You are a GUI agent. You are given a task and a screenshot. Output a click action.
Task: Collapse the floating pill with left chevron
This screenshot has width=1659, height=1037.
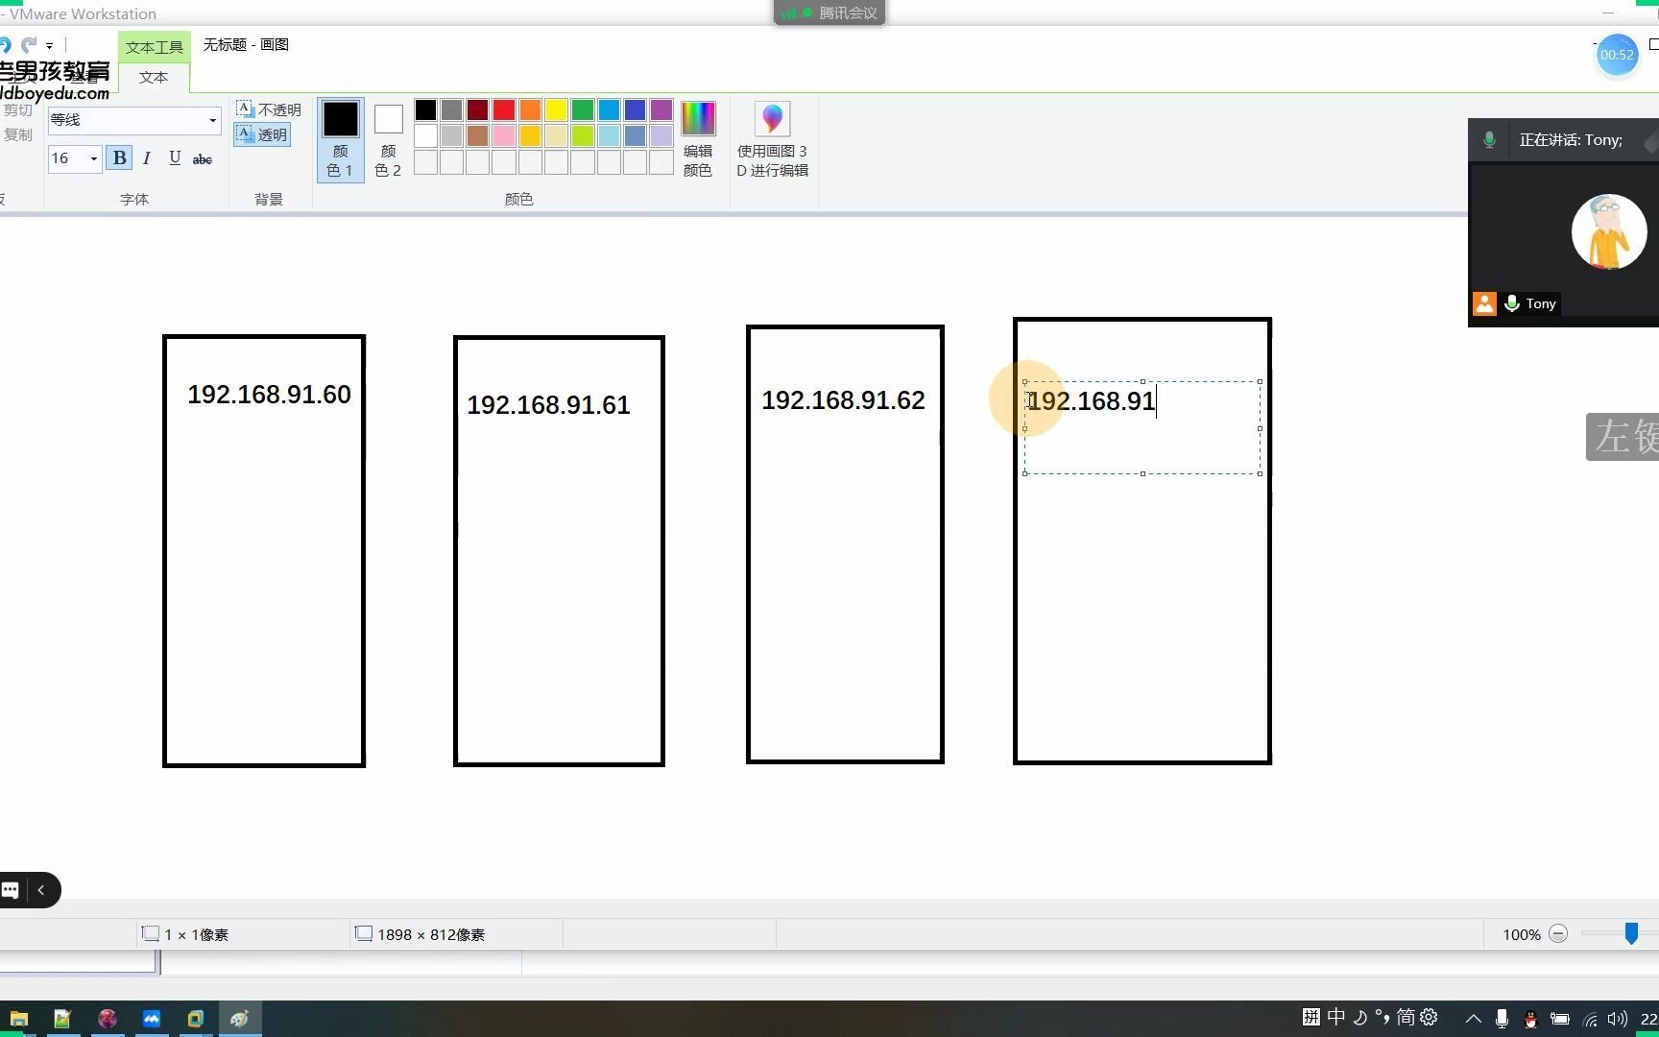[41, 890]
